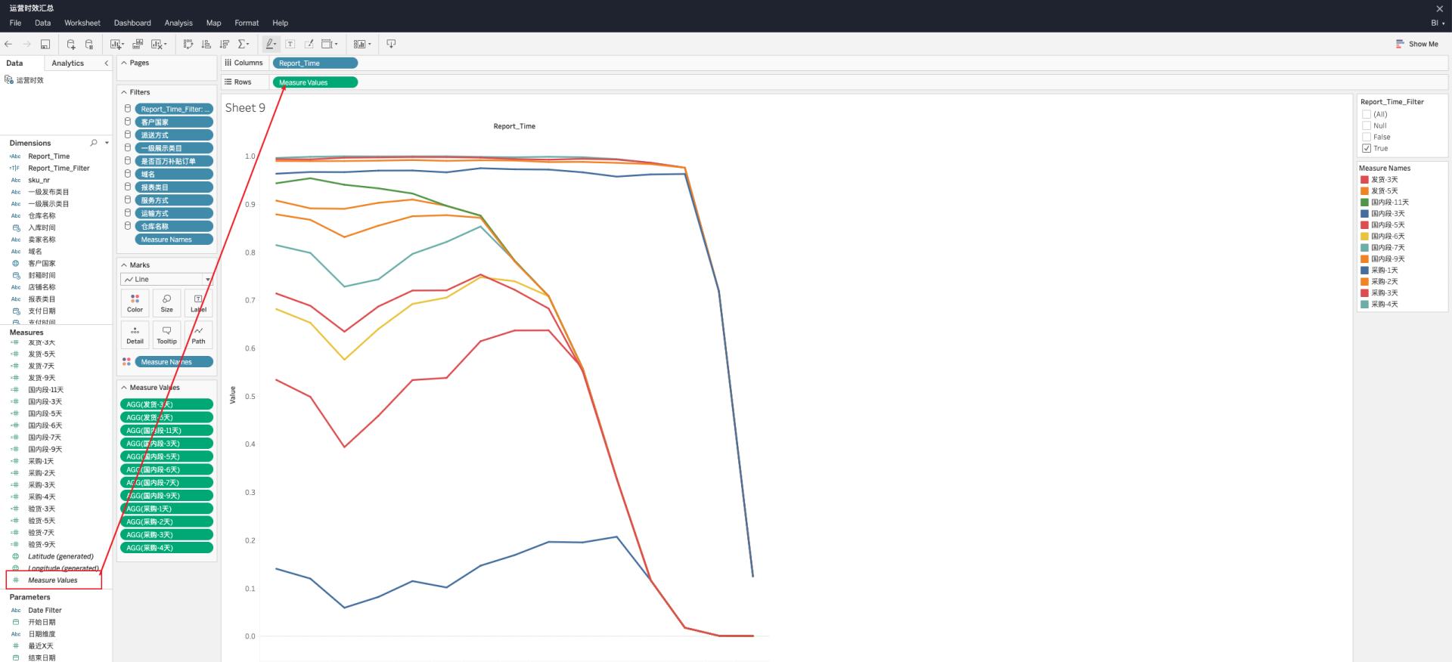Click the Redo arrow in the toolbar
The width and height of the screenshot is (1452, 662).
pyautogui.click(x=26, y=44)
